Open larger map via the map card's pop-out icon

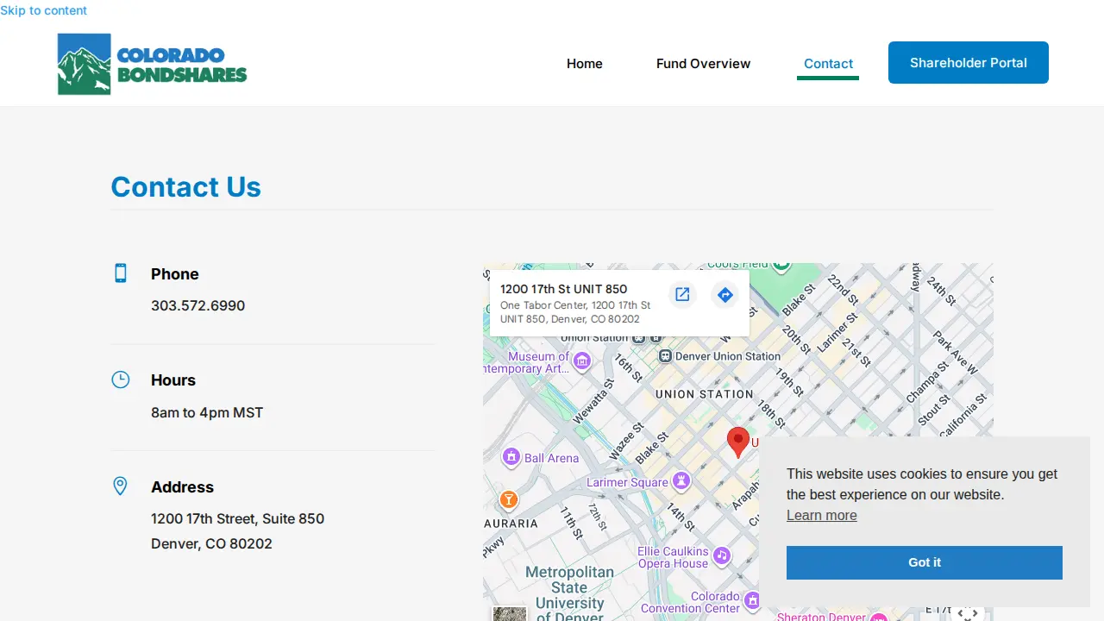(x=682, y=295)
